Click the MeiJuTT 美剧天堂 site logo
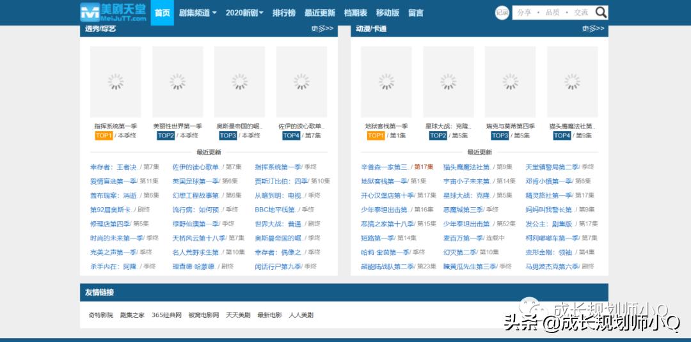This screenshot has width=691, height=342. click(x=113, y=12)
